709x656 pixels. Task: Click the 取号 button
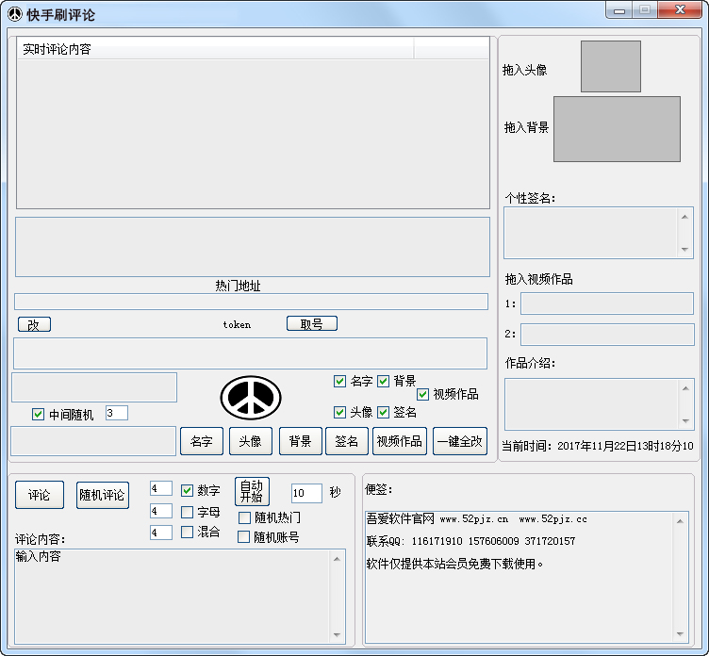tap(312, 323)
